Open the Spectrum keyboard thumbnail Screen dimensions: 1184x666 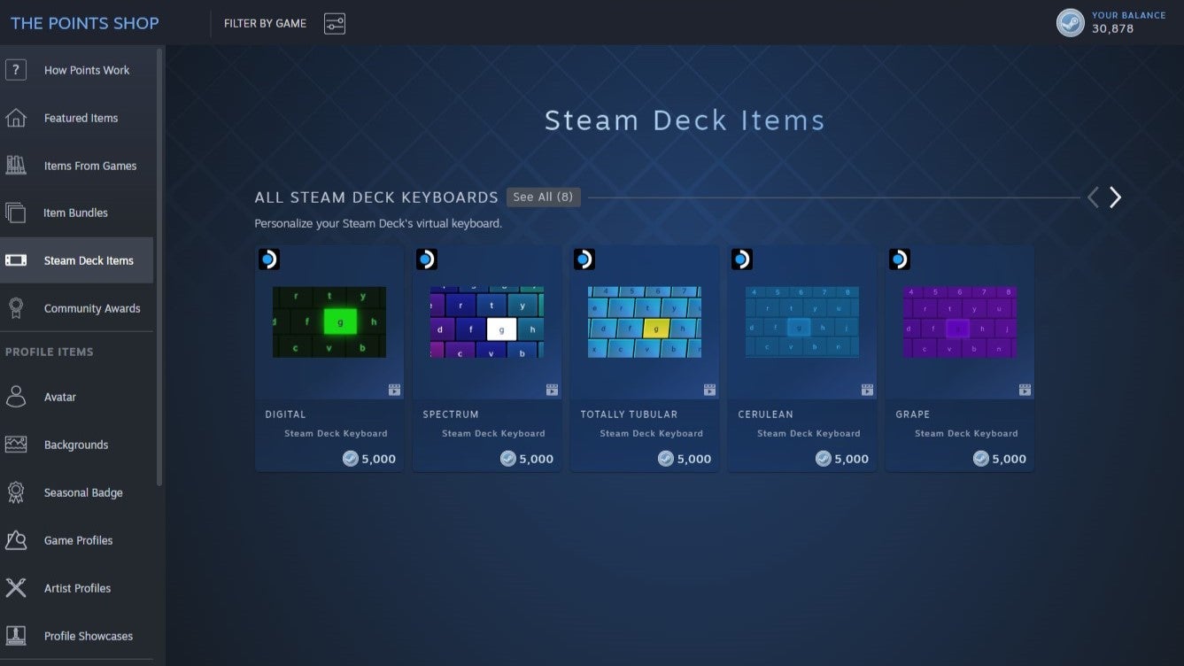click(486, 322)
